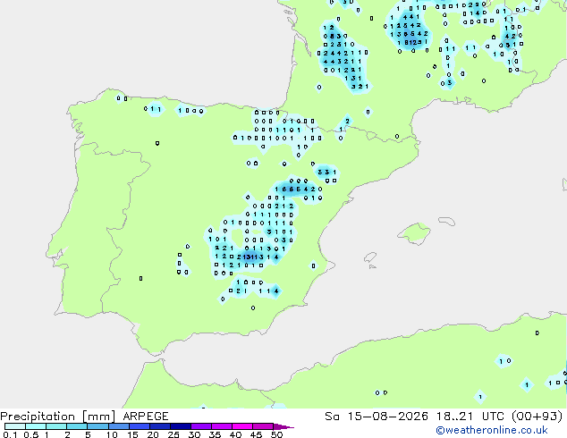The height and width of the screenshot is (438, 567).
Task: Select the Mallorca island outline on the map
Action: pyautogui.click(x=414, y=233)
